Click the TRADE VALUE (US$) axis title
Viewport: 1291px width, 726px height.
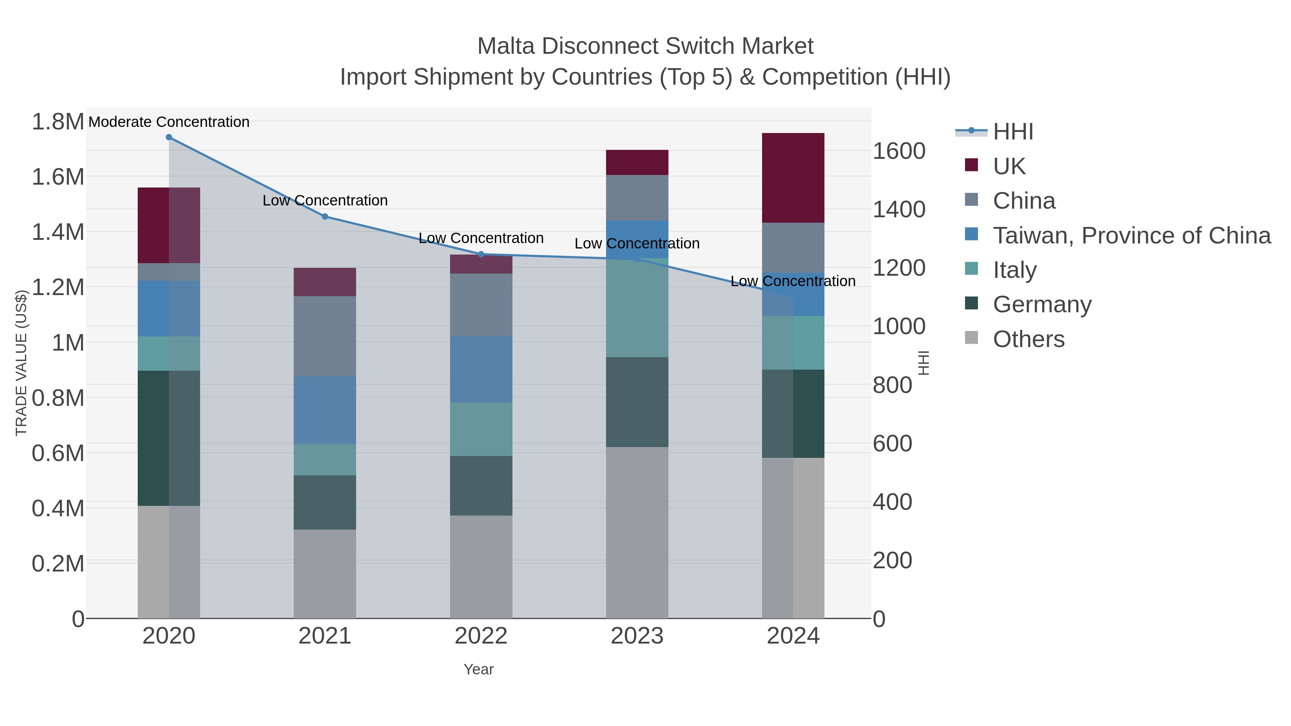pos(21,363)
